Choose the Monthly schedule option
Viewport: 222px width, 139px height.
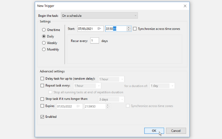[44, 49]
